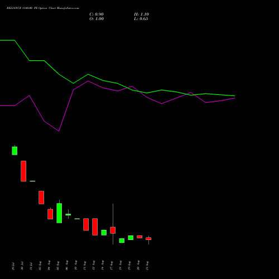This screenshot has height=279, width=279.
Task: Click the large green candle above 05 Aug
Action: 59,213
